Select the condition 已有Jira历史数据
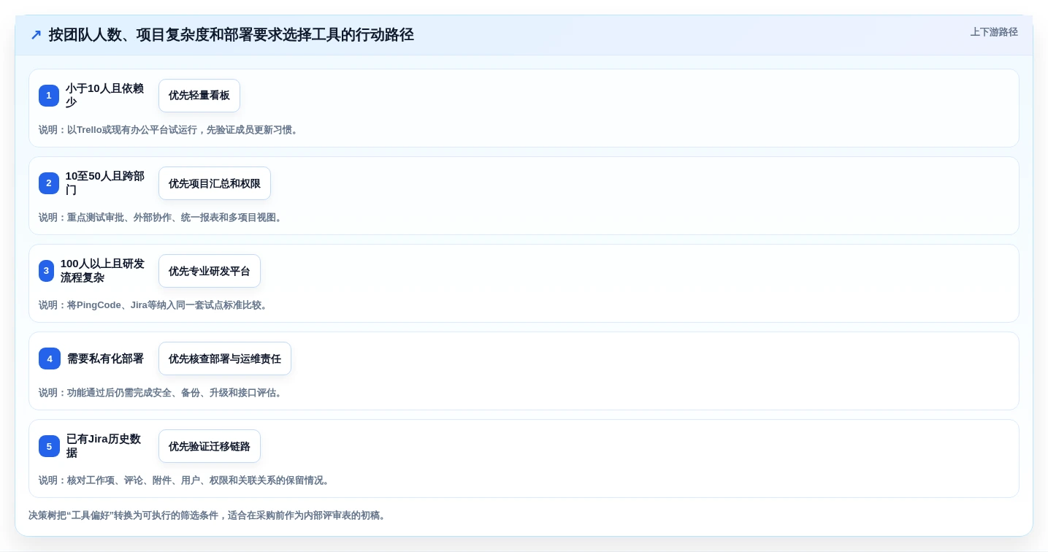This screenshot has height=552, width=1048. click(x=105, y=446)
